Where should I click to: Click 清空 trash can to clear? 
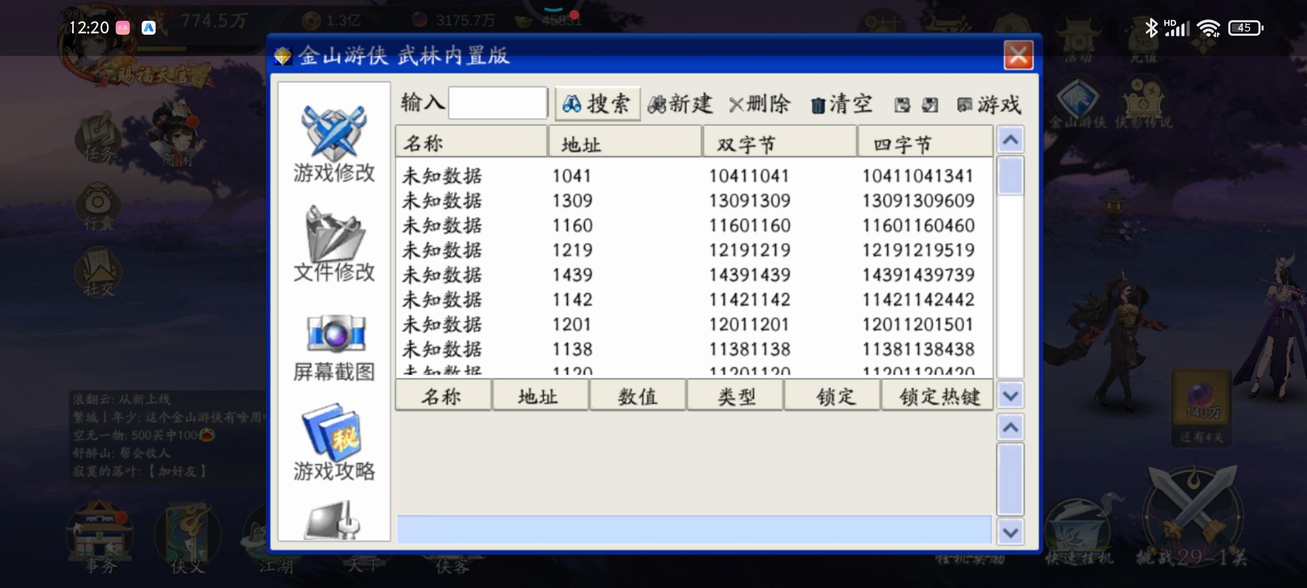[x=841, y=105]
